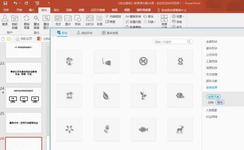Switch to the 切换 Transitions tab
This screenshot has width=244, height=150.
click(x=69, y=10)
